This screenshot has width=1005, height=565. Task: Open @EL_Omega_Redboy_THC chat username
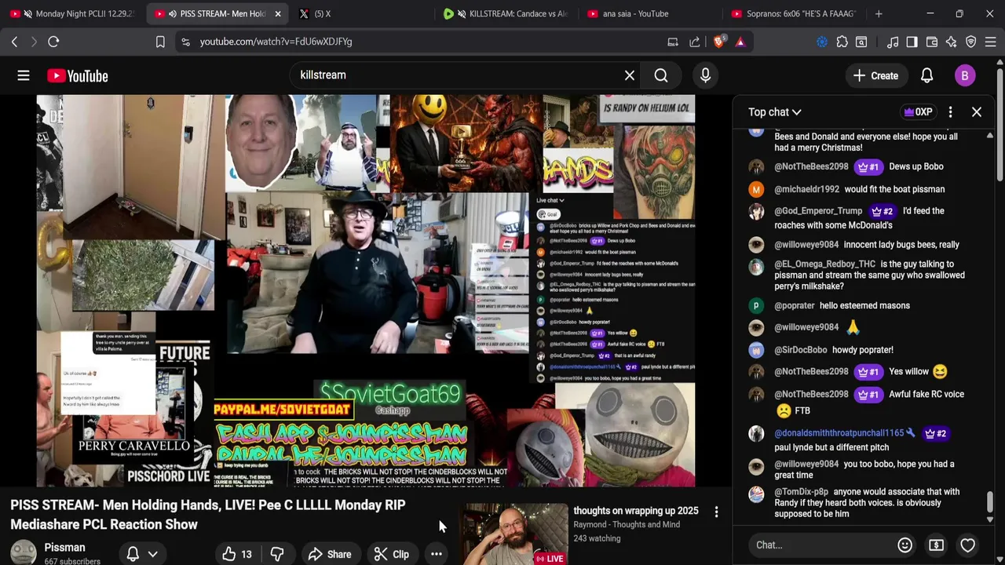[824, 264]
